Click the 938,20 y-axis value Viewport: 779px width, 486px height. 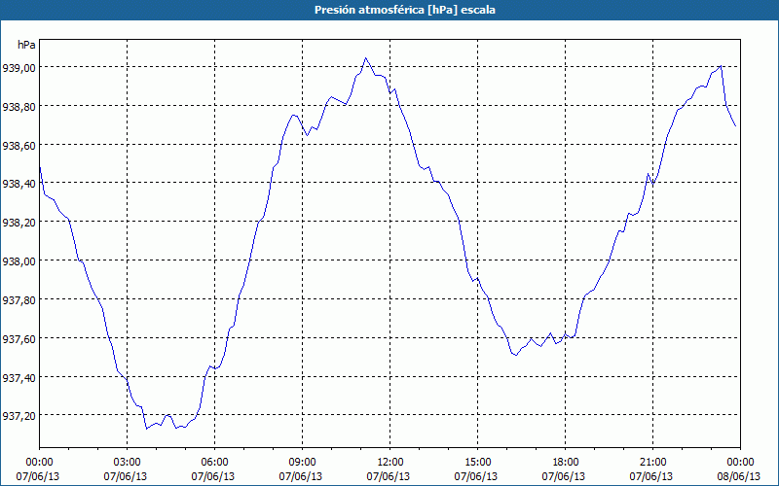[19, 223]
